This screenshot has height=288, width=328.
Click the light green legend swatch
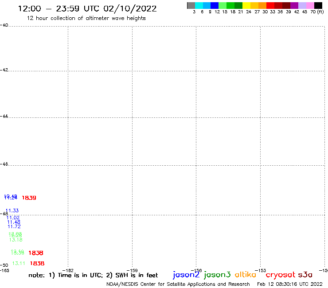(223, 5)
